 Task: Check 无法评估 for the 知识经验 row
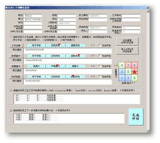point(100,77)
